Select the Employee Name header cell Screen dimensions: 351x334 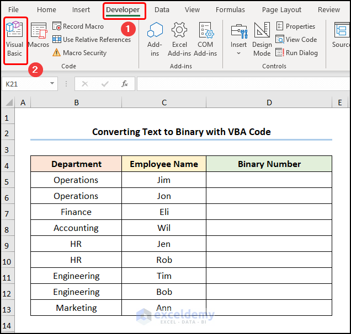[x=164, y=164]
